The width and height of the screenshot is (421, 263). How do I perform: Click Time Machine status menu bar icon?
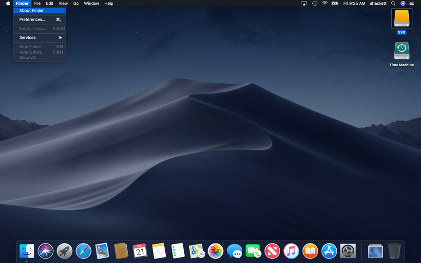[314, 3]
